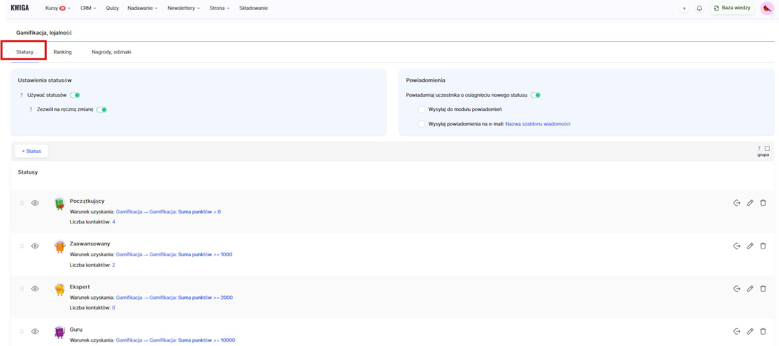
Task: Expand the Kursy dropdown menu
Action: (57, 8)
